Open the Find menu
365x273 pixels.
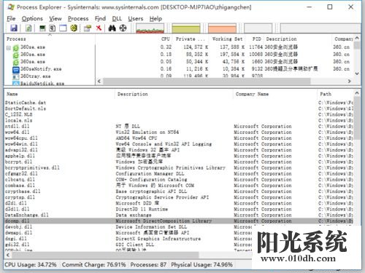click(100, 19)
